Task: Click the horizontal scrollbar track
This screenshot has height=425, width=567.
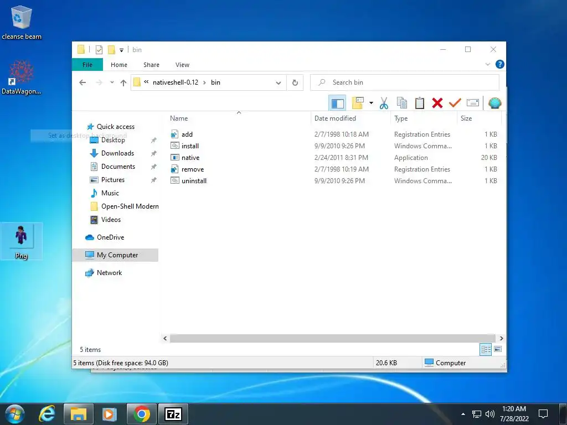Action: [x=332, y=338]
